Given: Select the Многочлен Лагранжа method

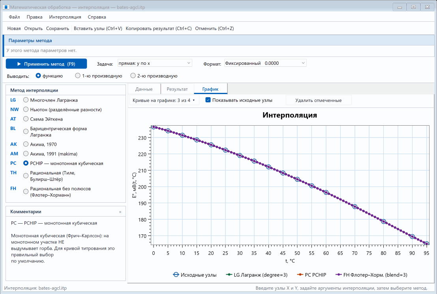Looking at the screenshot, I should 26,100.
